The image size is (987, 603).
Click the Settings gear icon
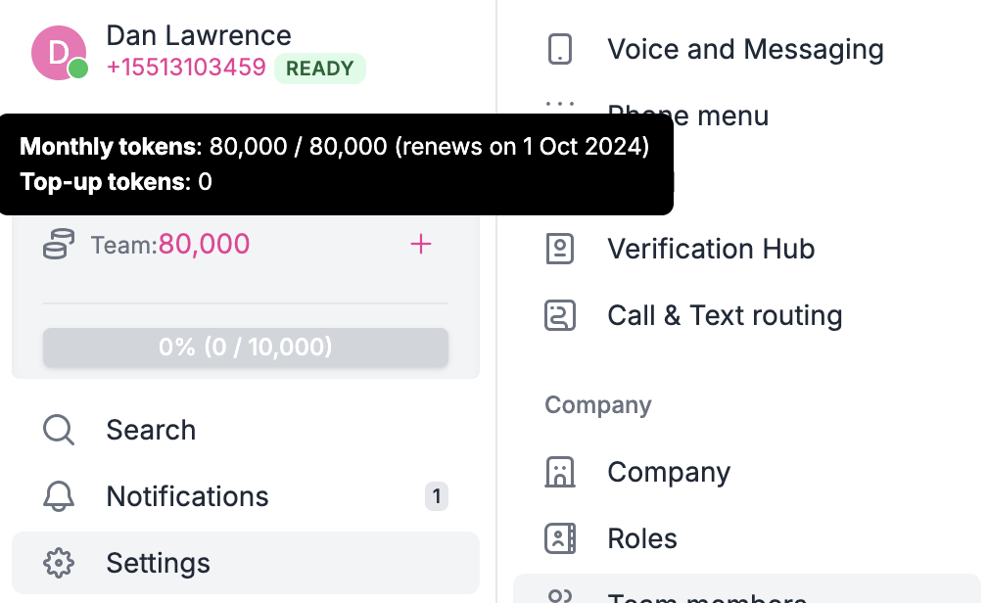click(59, 563)
